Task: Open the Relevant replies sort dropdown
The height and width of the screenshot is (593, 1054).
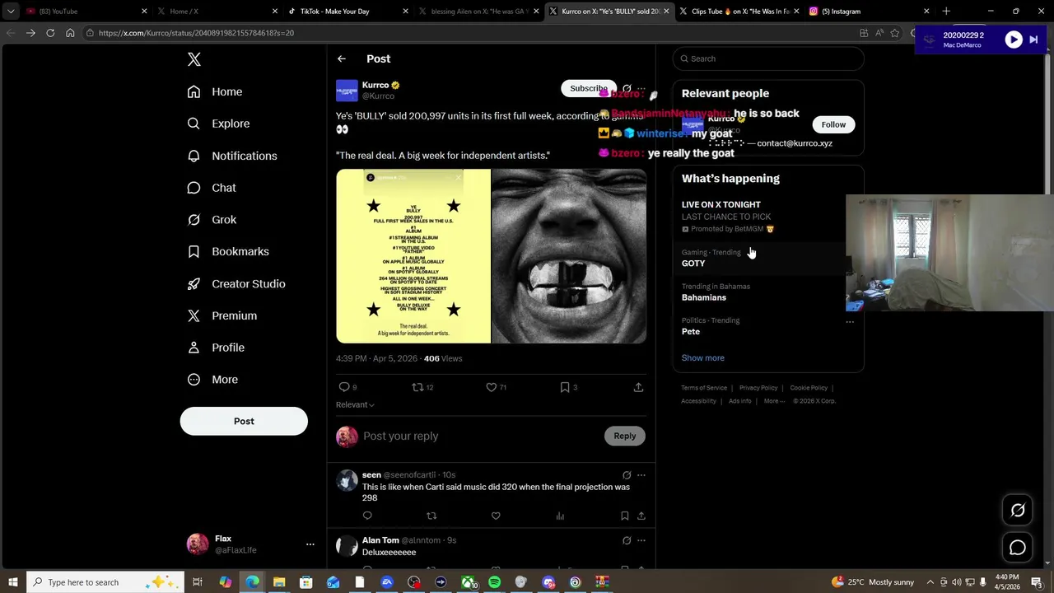Action: point(355,404)
